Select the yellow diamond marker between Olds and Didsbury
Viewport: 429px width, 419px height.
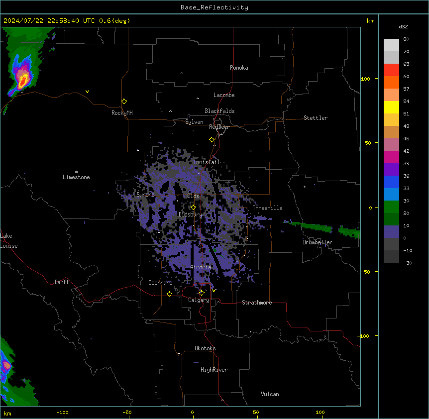pyautogui.click(x=193, y=208)
